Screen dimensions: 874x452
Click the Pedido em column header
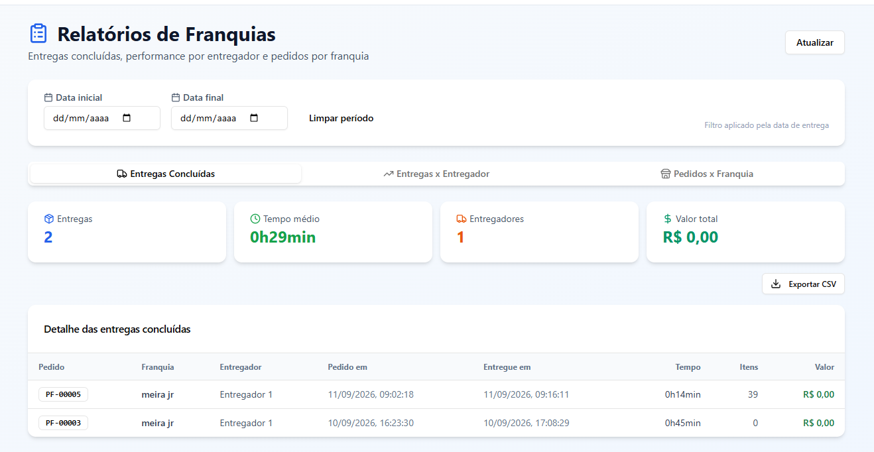point(347,367)
